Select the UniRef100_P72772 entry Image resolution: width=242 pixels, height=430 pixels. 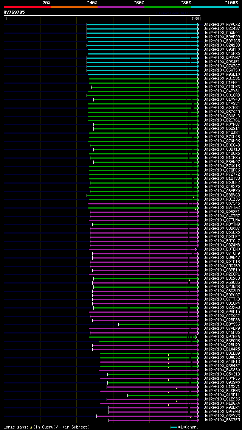pos(222,174)
